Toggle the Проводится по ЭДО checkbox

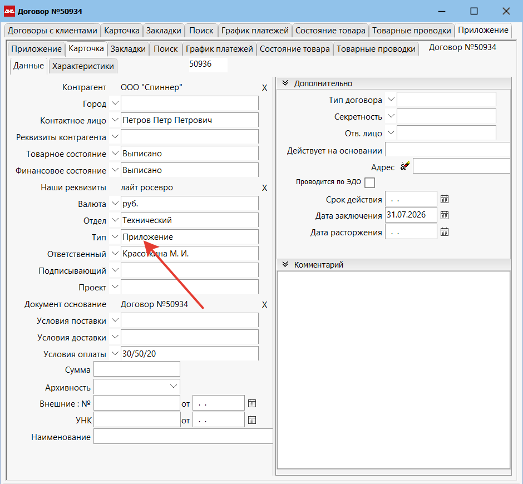(x=369, y=182)
